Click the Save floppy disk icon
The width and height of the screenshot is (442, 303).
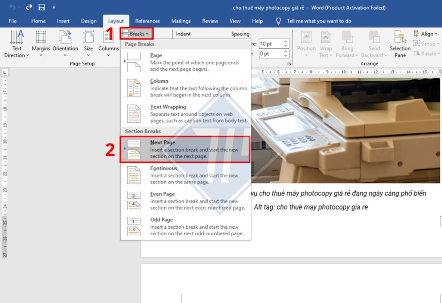(x=42, y=7)
